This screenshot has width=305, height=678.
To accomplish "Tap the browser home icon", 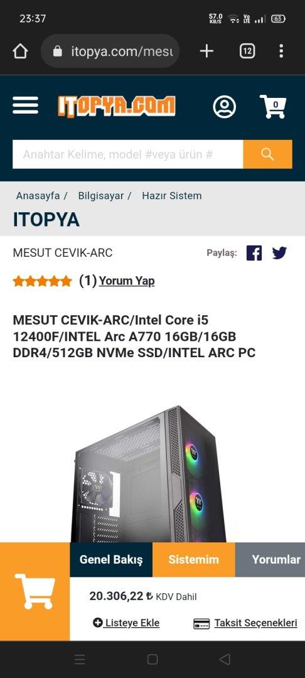I will point(20,51).
